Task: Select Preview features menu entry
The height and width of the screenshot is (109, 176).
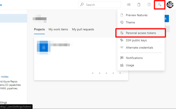Action: pyautogui.click(x=141, y=15)
